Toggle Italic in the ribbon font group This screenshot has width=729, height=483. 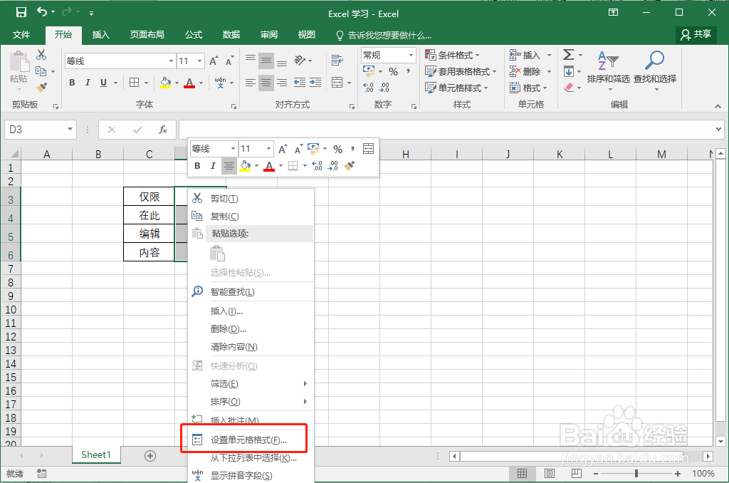pyautogui.click(x=88, y=83)
